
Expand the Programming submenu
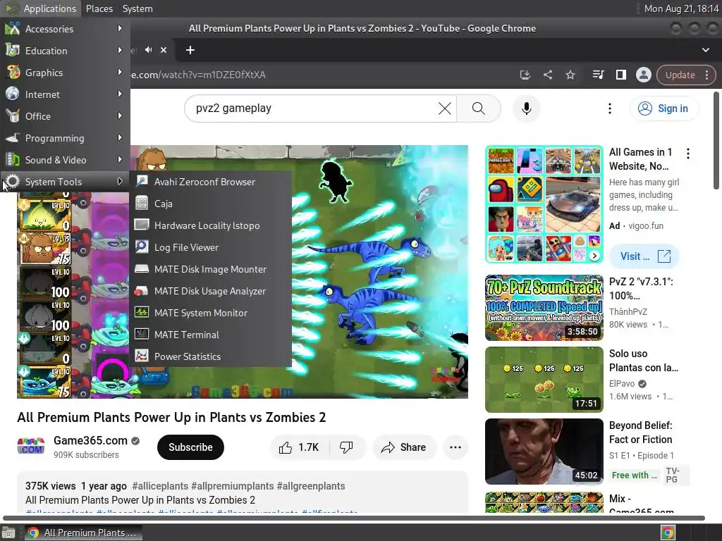click(x=65, y=138)
